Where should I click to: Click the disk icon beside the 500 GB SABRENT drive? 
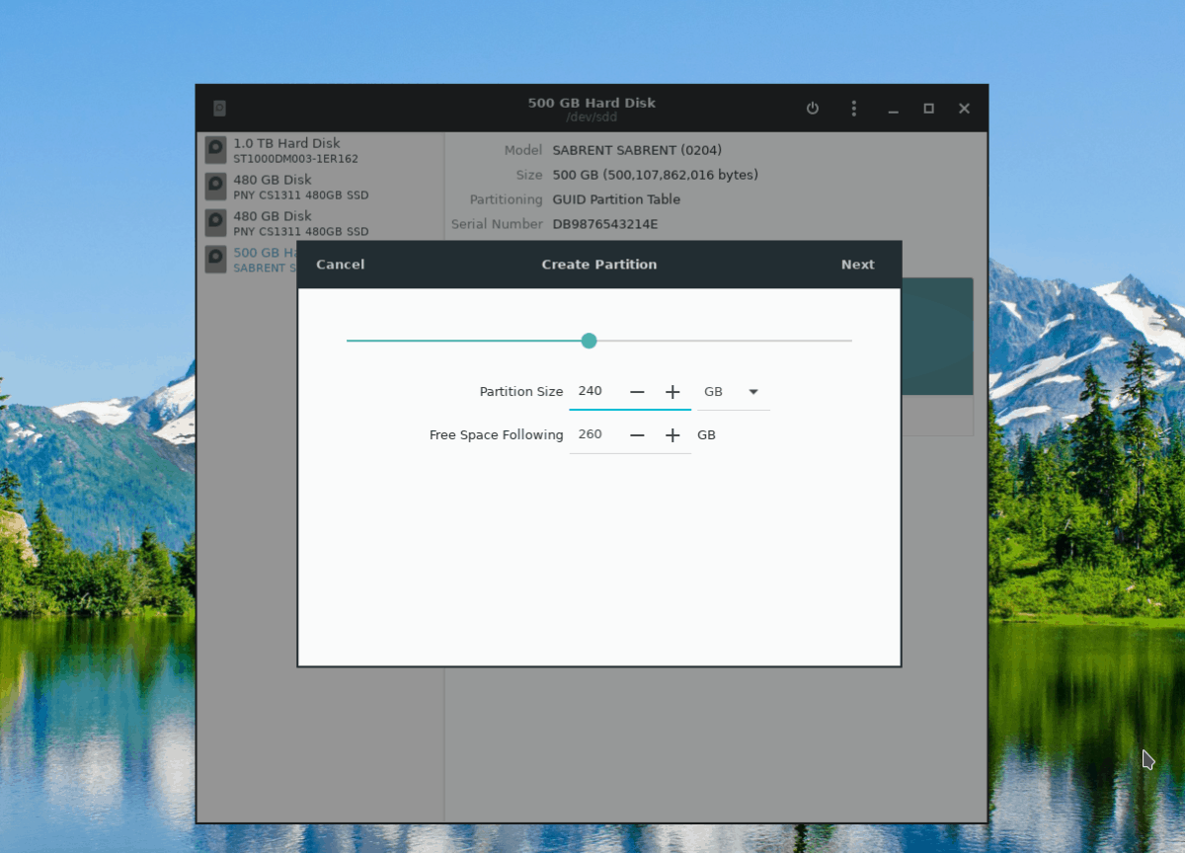click(214, 259)
